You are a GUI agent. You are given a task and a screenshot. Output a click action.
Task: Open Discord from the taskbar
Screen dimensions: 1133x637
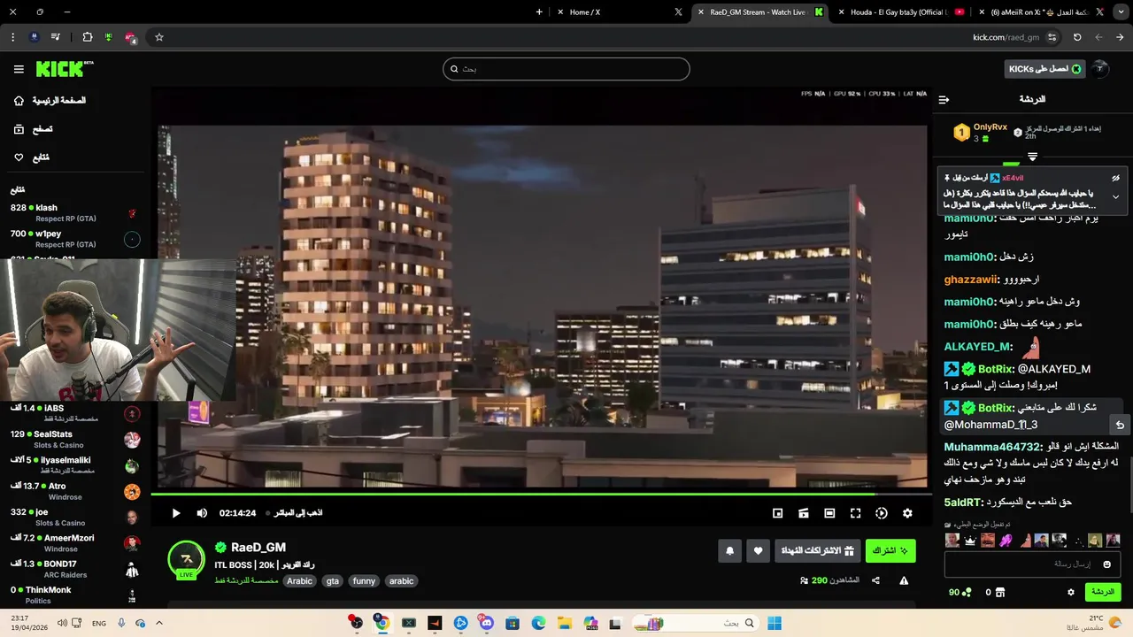pyautogui.click(x=486, y=624)
